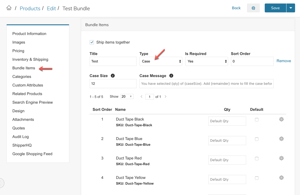Open Related Products section
Screen dimensions: 300x195
click(x=27, y=94)
